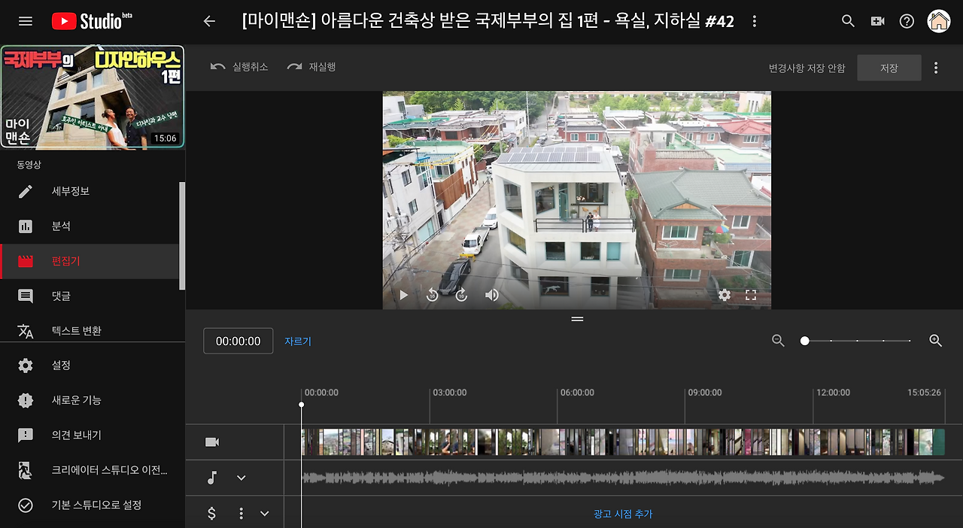The height and width of the screenshot is (528, 963).
Task: Click the search icon in the top bar
Action: (x=847, y=21)
